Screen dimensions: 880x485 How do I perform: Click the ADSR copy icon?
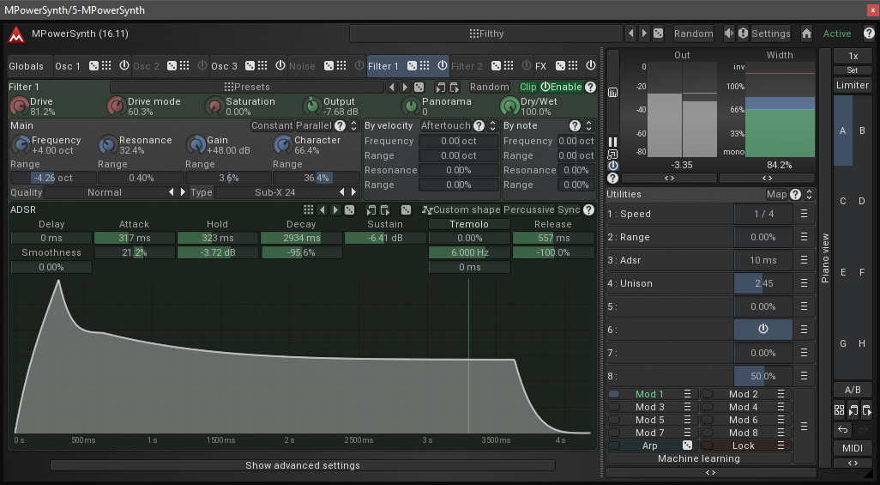click(370, 210)
